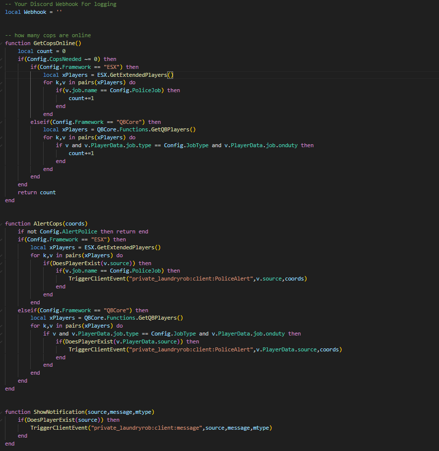The image size is (439, 451).
Task: Click 'return end' on the AlertPolice line
Action: pyautogui.click(x=132, y=231)
